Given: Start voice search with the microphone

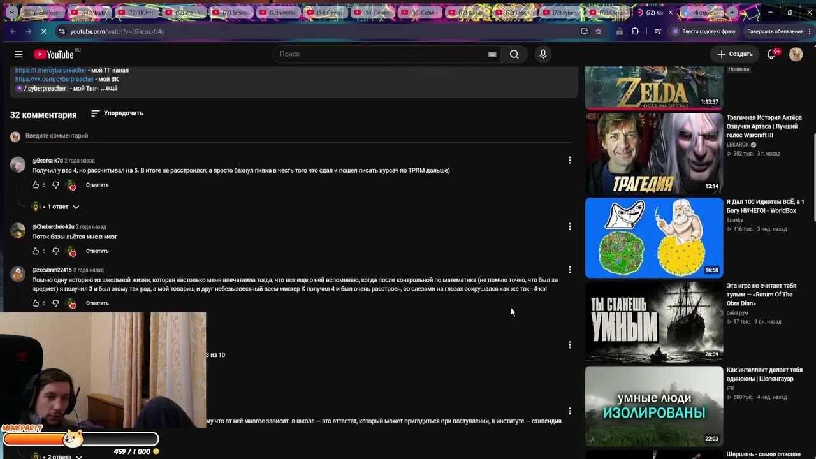Looking at the screenshot, I should 543,54.
